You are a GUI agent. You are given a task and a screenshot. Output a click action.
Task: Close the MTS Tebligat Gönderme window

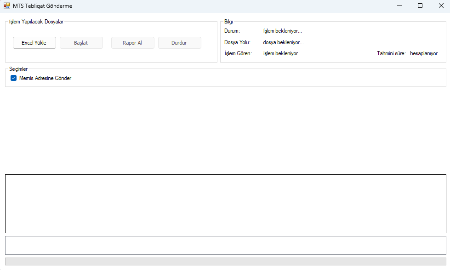pos(441,6)
